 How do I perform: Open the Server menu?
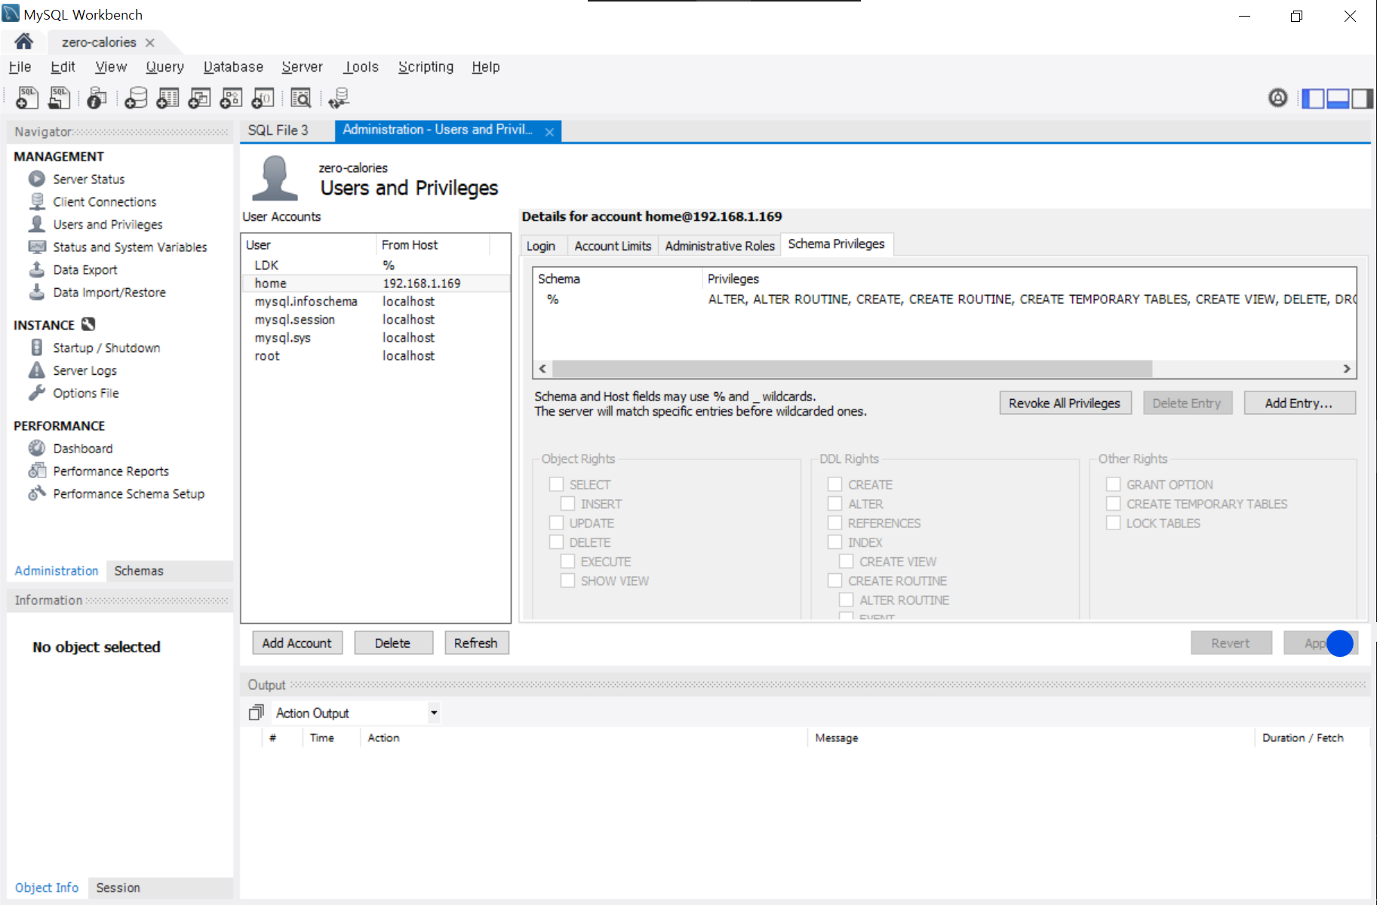pos(302,66)
